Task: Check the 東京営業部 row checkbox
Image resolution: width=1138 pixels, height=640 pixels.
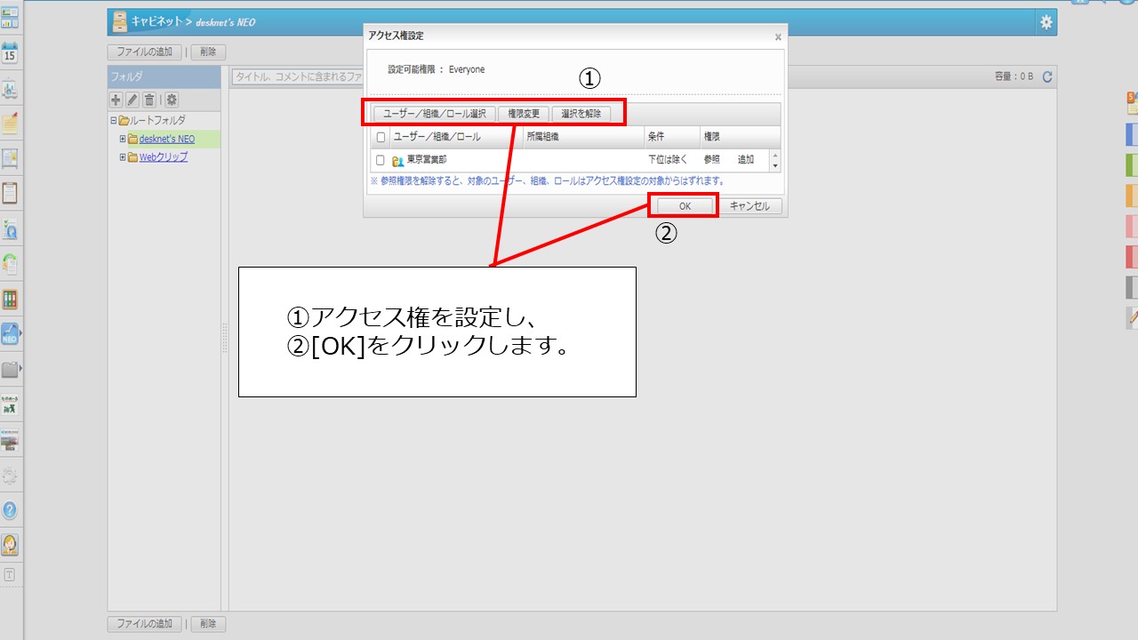Action: click(381, 161)
